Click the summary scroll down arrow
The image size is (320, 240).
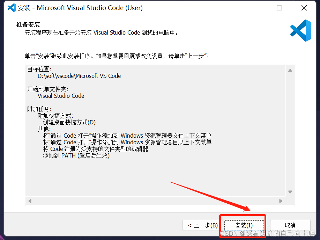pos(290,192)
